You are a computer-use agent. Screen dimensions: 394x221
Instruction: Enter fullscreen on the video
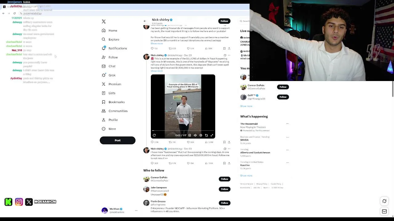[212, 135]
